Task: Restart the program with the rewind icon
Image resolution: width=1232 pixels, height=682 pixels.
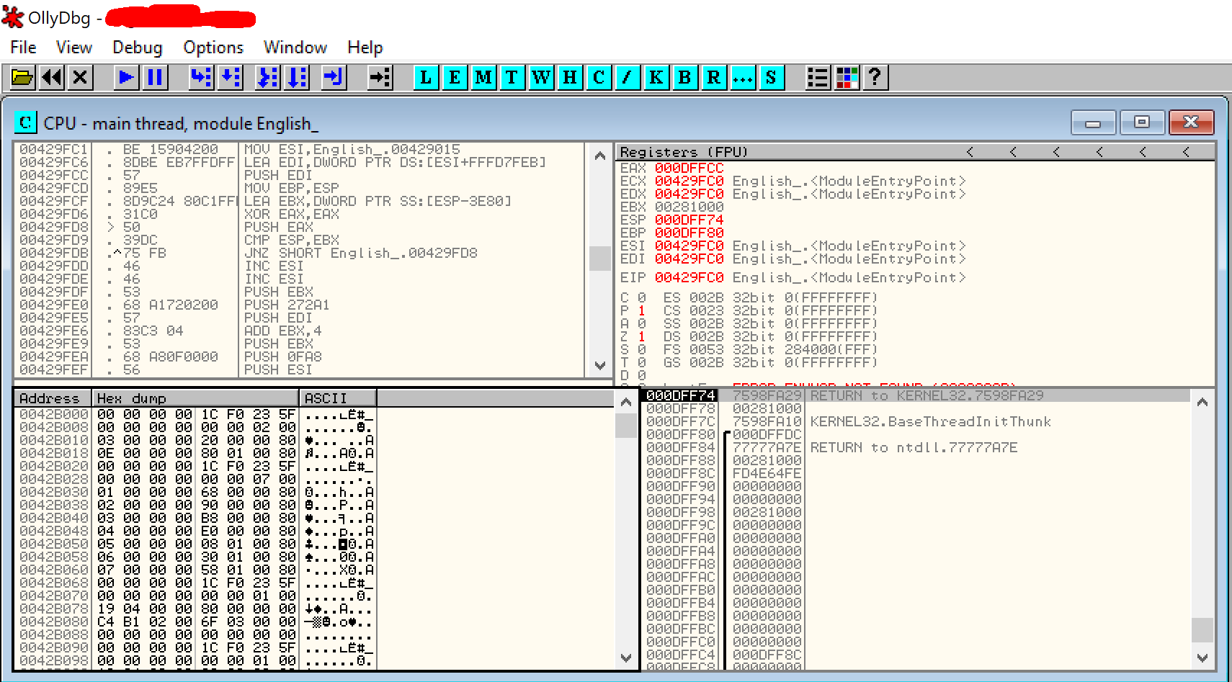Action: (x=52, y=77)
